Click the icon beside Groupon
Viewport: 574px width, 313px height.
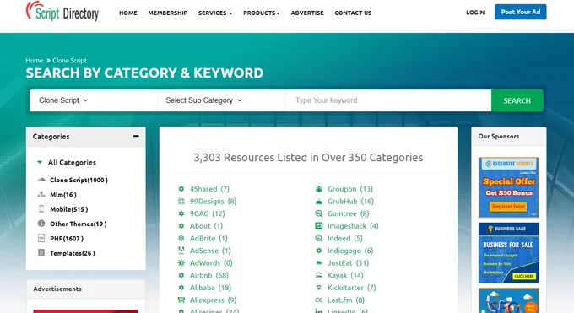pos(319,189)
